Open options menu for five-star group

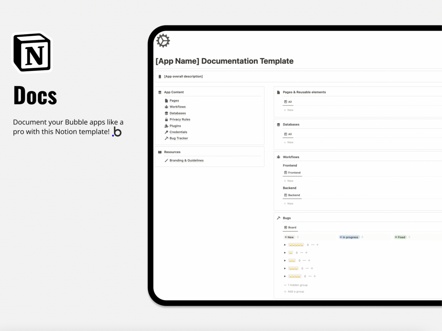313,245
